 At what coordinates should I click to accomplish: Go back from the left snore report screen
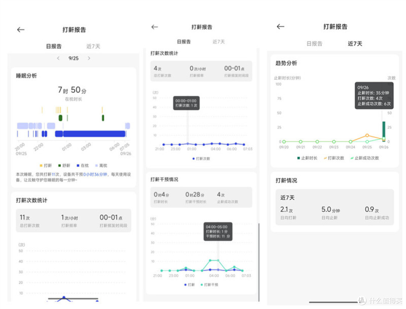[x=21, y=30]
